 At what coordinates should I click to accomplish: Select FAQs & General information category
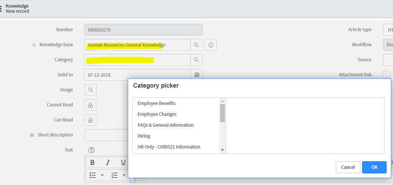(165, 125)
